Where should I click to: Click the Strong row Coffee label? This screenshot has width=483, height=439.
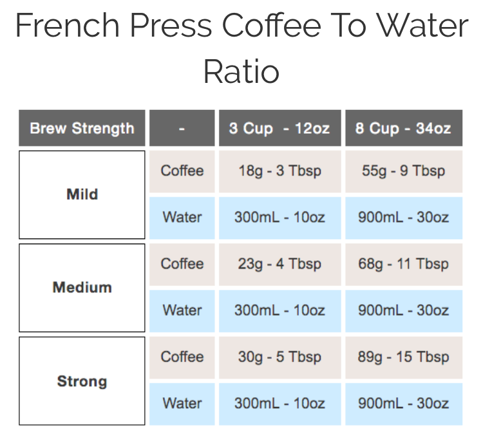tap(182, 357)
